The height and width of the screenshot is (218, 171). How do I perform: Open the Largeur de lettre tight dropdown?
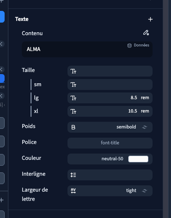(110, 191)
